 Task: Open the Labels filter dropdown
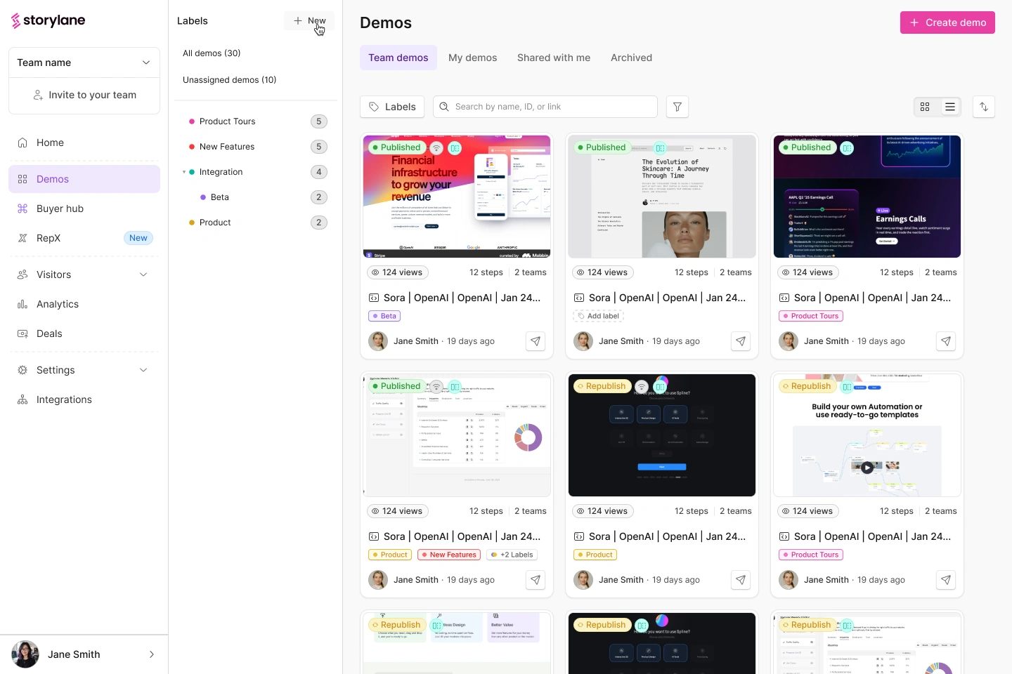point(392,107)
